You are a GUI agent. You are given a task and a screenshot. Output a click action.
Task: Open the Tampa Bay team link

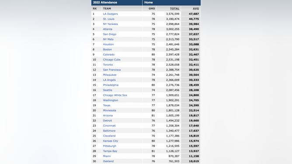(110, 151)
